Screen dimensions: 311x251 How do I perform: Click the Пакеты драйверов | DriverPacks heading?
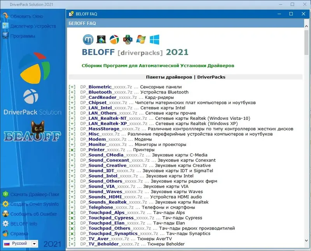(186, 77)
